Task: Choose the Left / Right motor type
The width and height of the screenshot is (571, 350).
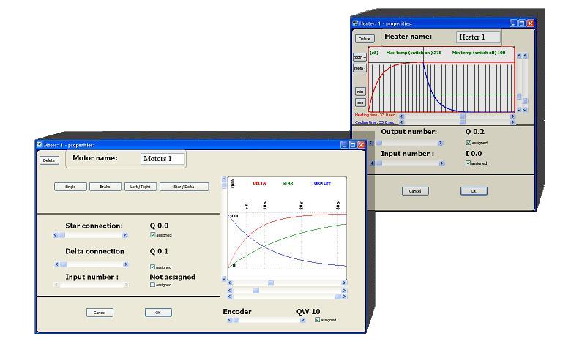Action: pyautogui.click(x=140, y=187)
